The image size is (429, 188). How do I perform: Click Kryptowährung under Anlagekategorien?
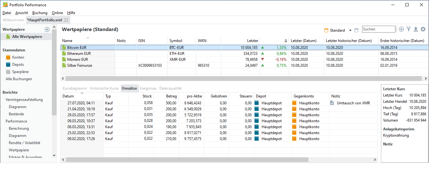tap(396, 135)
